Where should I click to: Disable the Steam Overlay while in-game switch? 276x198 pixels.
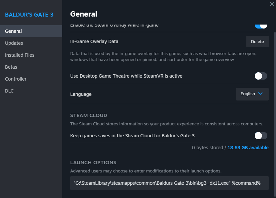click(261, 26)
